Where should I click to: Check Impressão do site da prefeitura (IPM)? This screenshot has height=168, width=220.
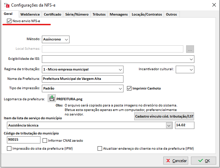click(9, 149)
